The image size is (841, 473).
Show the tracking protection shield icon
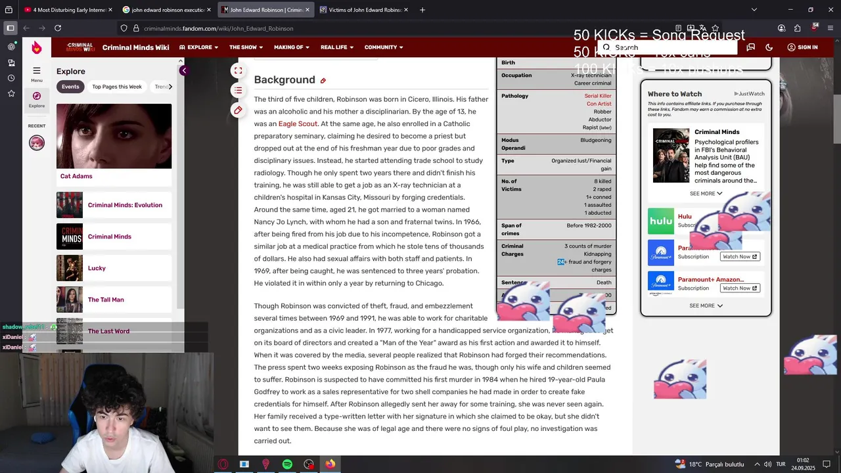click(124, 28)
